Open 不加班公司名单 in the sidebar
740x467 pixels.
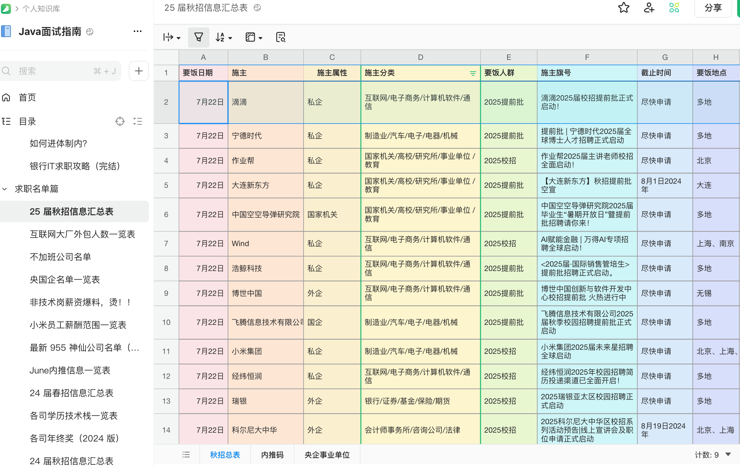pos(60,257)
